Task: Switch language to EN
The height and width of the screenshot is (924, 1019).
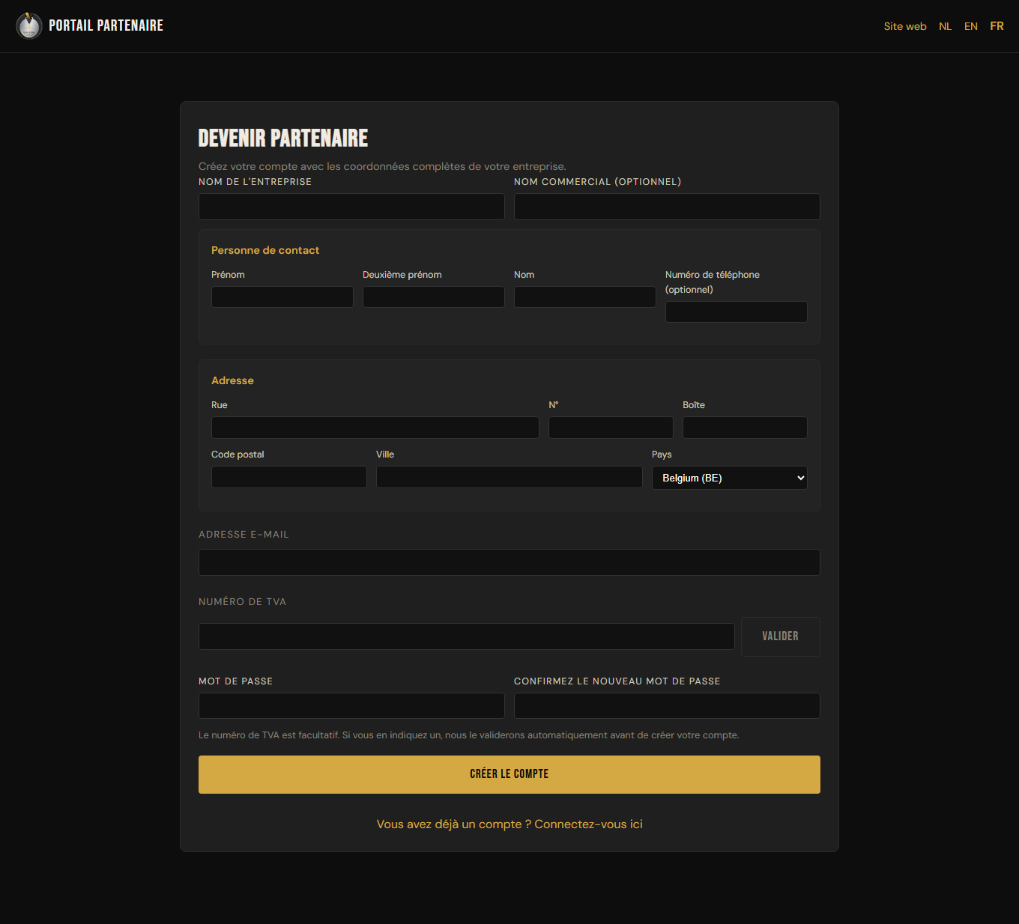Action: tap(970, 26)
